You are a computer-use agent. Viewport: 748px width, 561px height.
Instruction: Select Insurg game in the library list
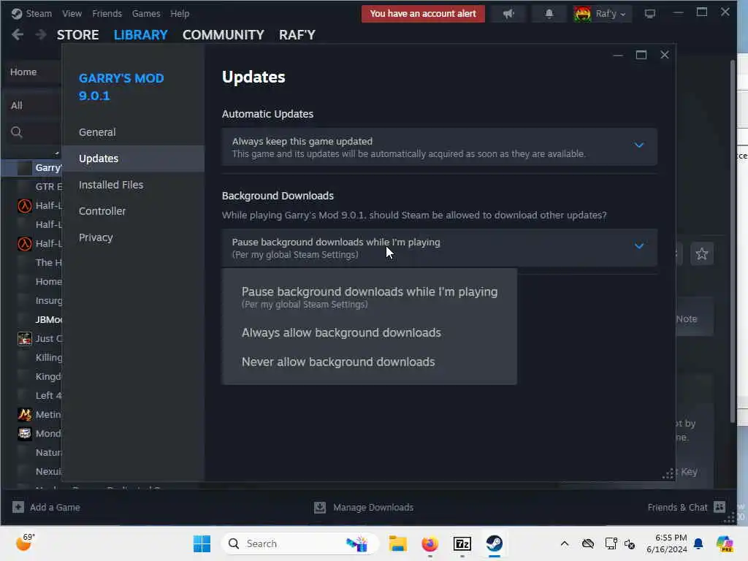49,300
